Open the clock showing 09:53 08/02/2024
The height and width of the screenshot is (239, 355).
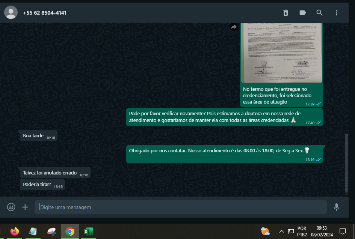coord(322,231)
